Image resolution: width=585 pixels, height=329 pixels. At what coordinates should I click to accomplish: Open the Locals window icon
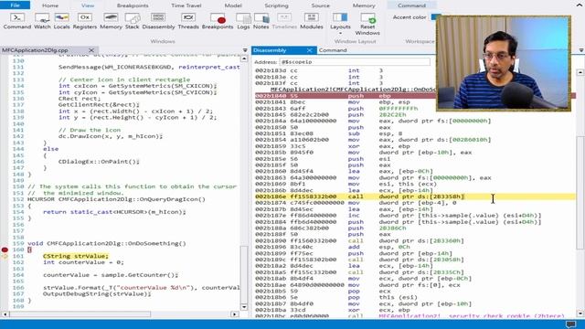(x=61, y=21)
